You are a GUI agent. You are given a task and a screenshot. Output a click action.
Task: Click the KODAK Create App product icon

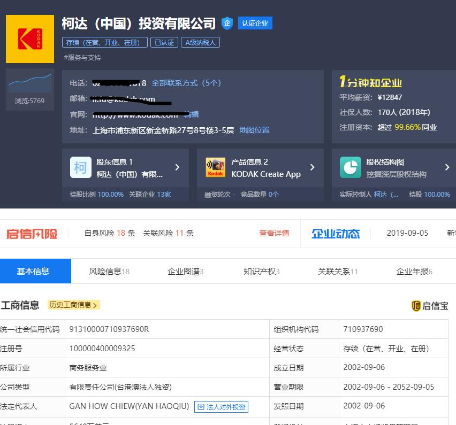(216, 168)
